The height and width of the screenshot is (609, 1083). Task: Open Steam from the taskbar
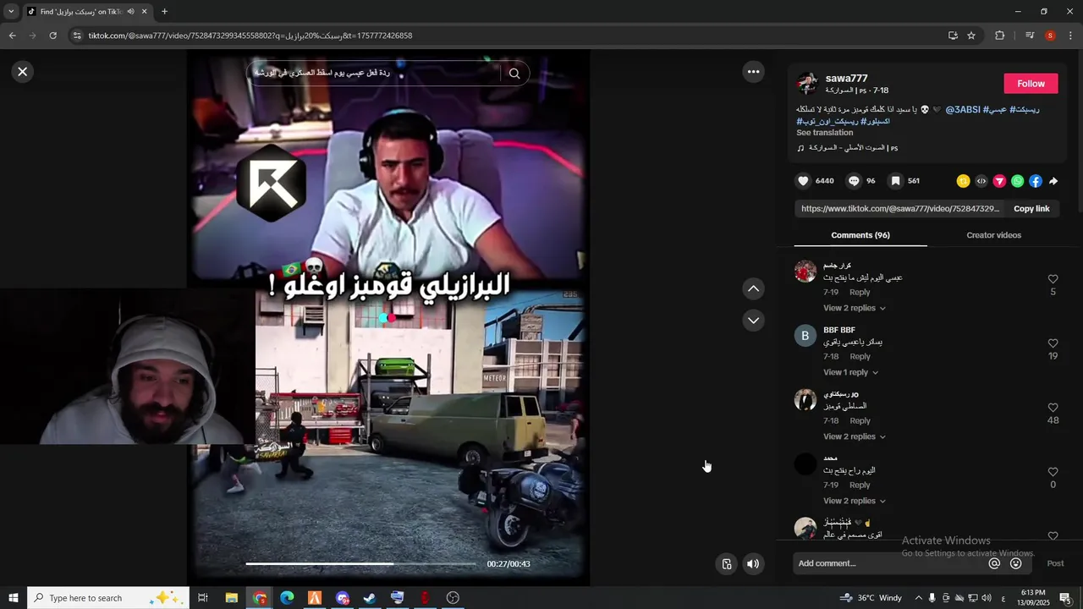point(370,598)
